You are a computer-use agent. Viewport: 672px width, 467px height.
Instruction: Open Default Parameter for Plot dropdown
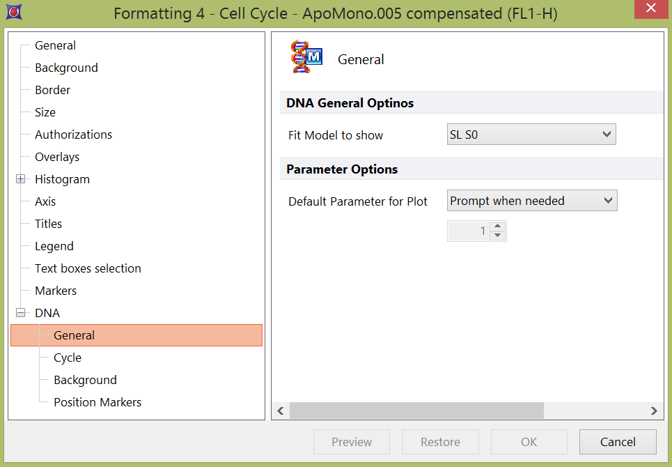coord(531,201)
